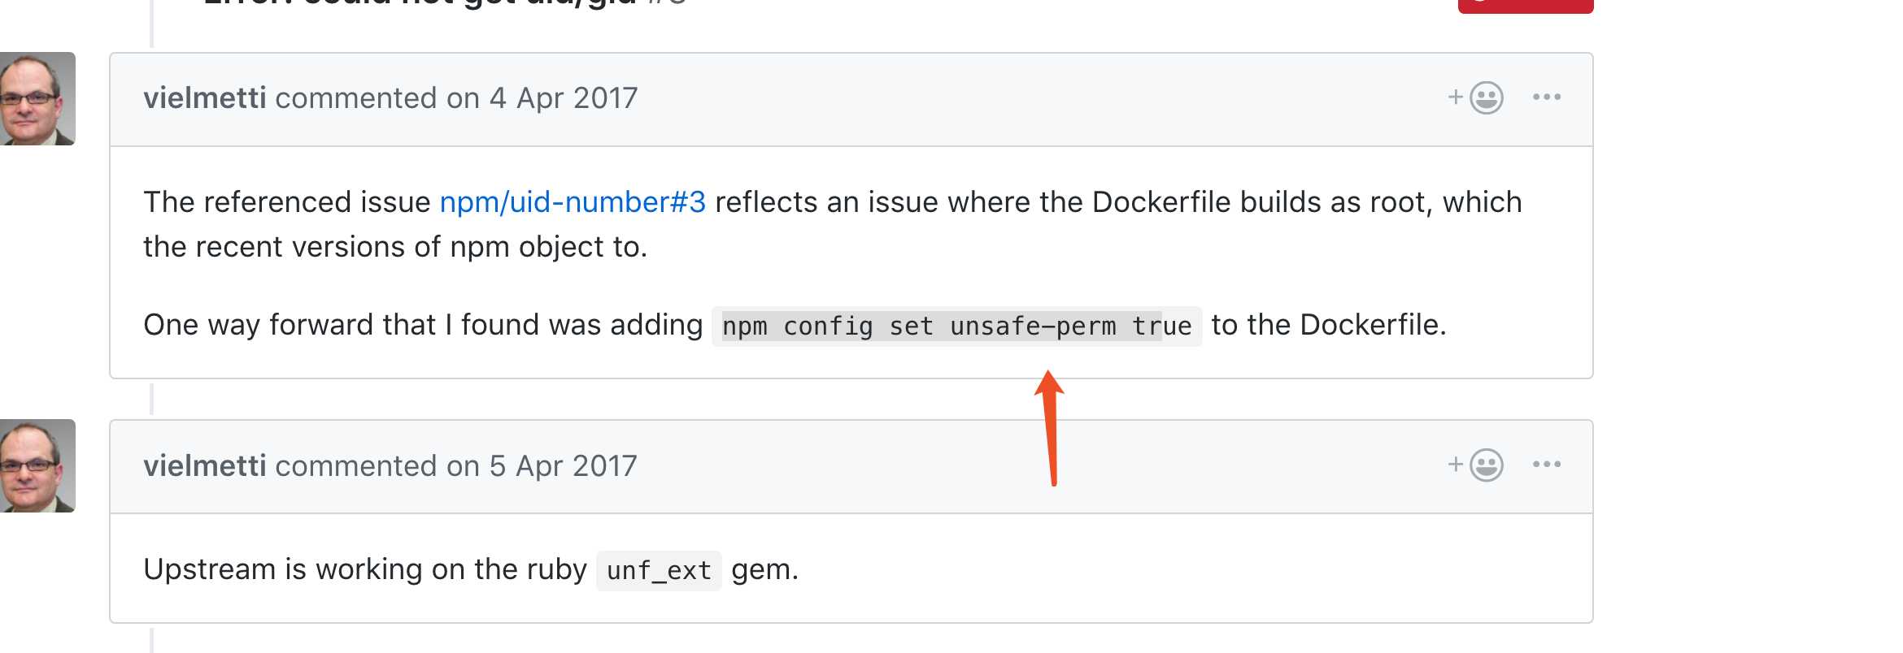Screen dimensions: 1903x653
Task: Open the '5 Apr 2017' timestamp permalink
Action: 564,465
